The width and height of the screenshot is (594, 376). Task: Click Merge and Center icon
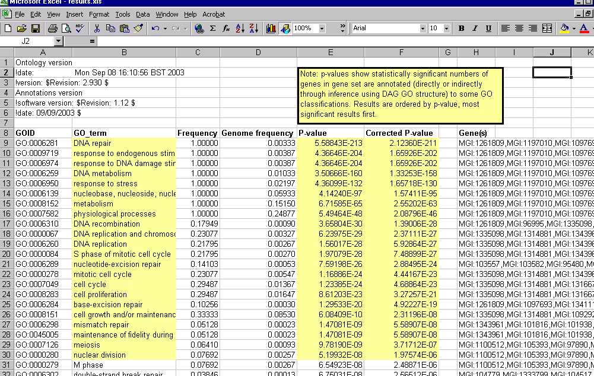[x=547, y=28]
